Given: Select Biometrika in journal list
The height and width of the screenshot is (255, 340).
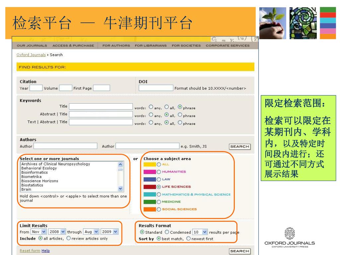Looking at the screenshot, I should tap(31, 177).
